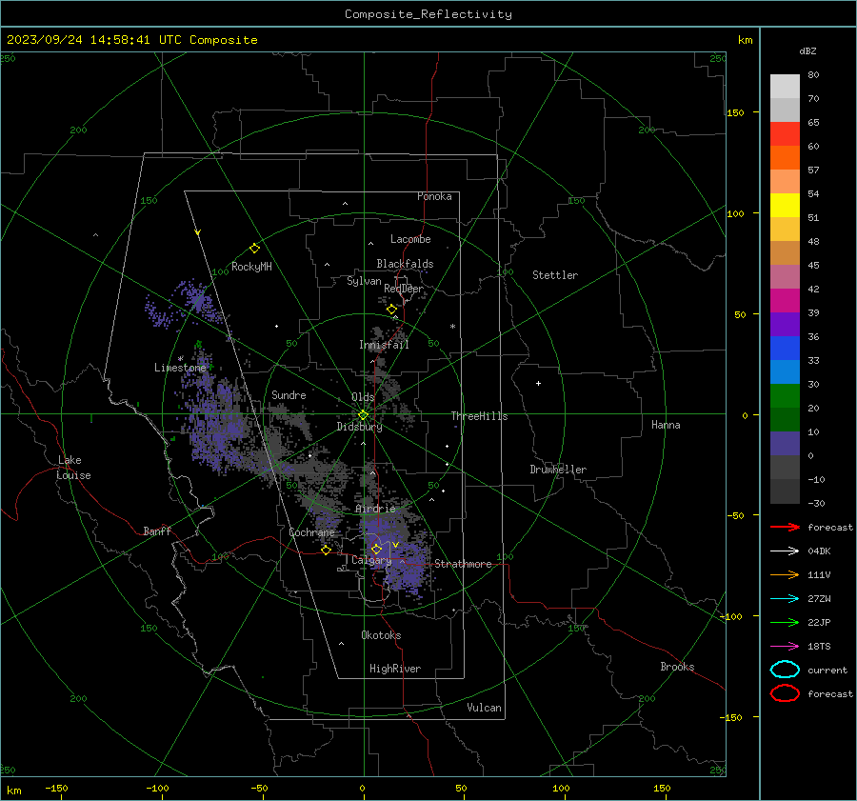Image resolution: width=857 pixels, height=801 pixels.
Task: Click the cyan 27ZW arrow icon
Action: 785,599
